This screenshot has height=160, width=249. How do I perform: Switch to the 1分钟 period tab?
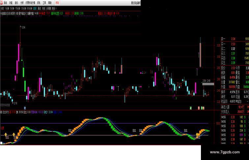point(7,9)
